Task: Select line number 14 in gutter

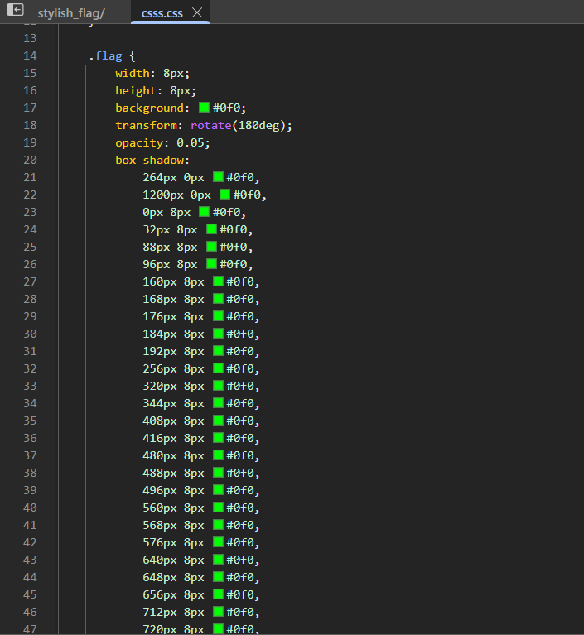Action: 30,55
